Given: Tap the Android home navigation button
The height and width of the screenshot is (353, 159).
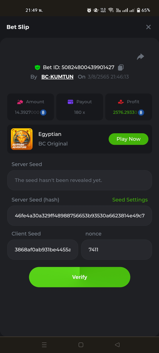Looking at the screenshot, I should pyautogui.click(x=81, y=345).
